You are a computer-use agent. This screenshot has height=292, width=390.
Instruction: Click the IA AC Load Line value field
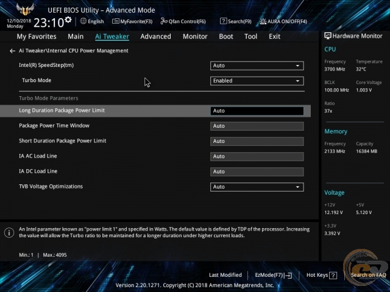[257, 156]
